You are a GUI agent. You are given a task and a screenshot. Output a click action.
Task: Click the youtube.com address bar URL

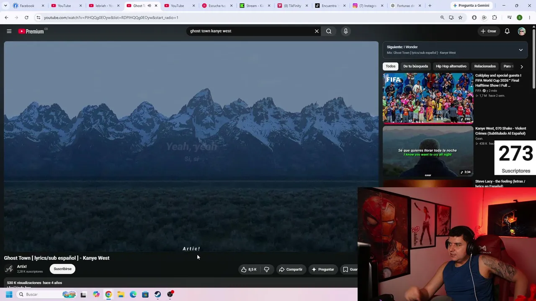click(x=111, y=18)
